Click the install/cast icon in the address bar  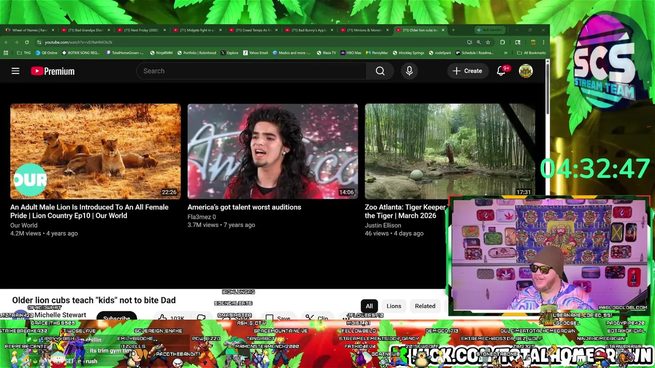[x=469, y=42]
